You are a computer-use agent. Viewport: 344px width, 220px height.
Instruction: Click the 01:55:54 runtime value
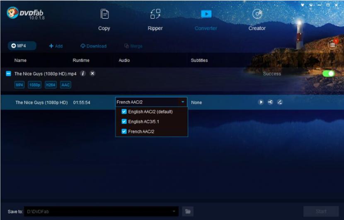(82, 103)
